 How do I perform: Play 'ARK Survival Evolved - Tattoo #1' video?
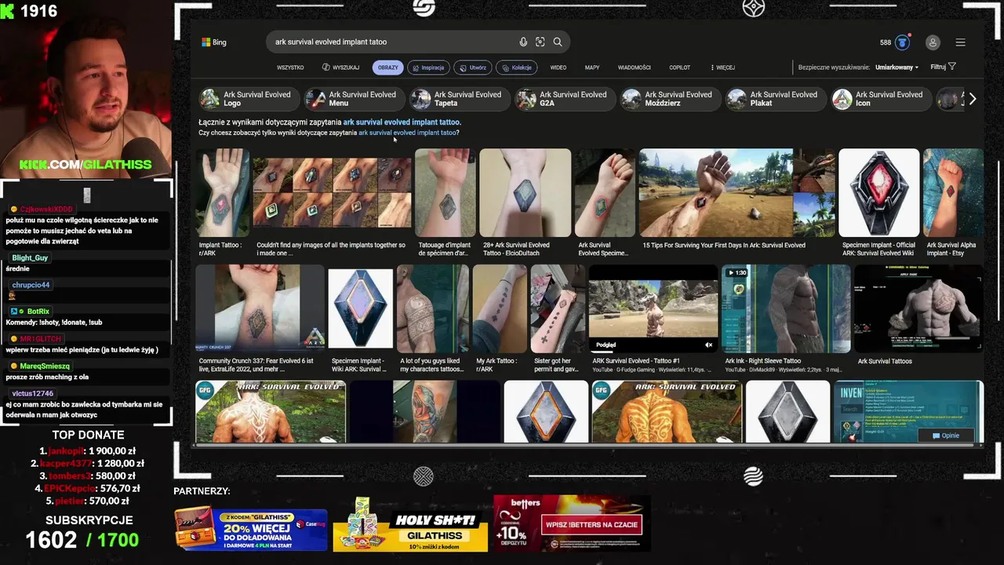pyautogui.click(x=653, y=308)
